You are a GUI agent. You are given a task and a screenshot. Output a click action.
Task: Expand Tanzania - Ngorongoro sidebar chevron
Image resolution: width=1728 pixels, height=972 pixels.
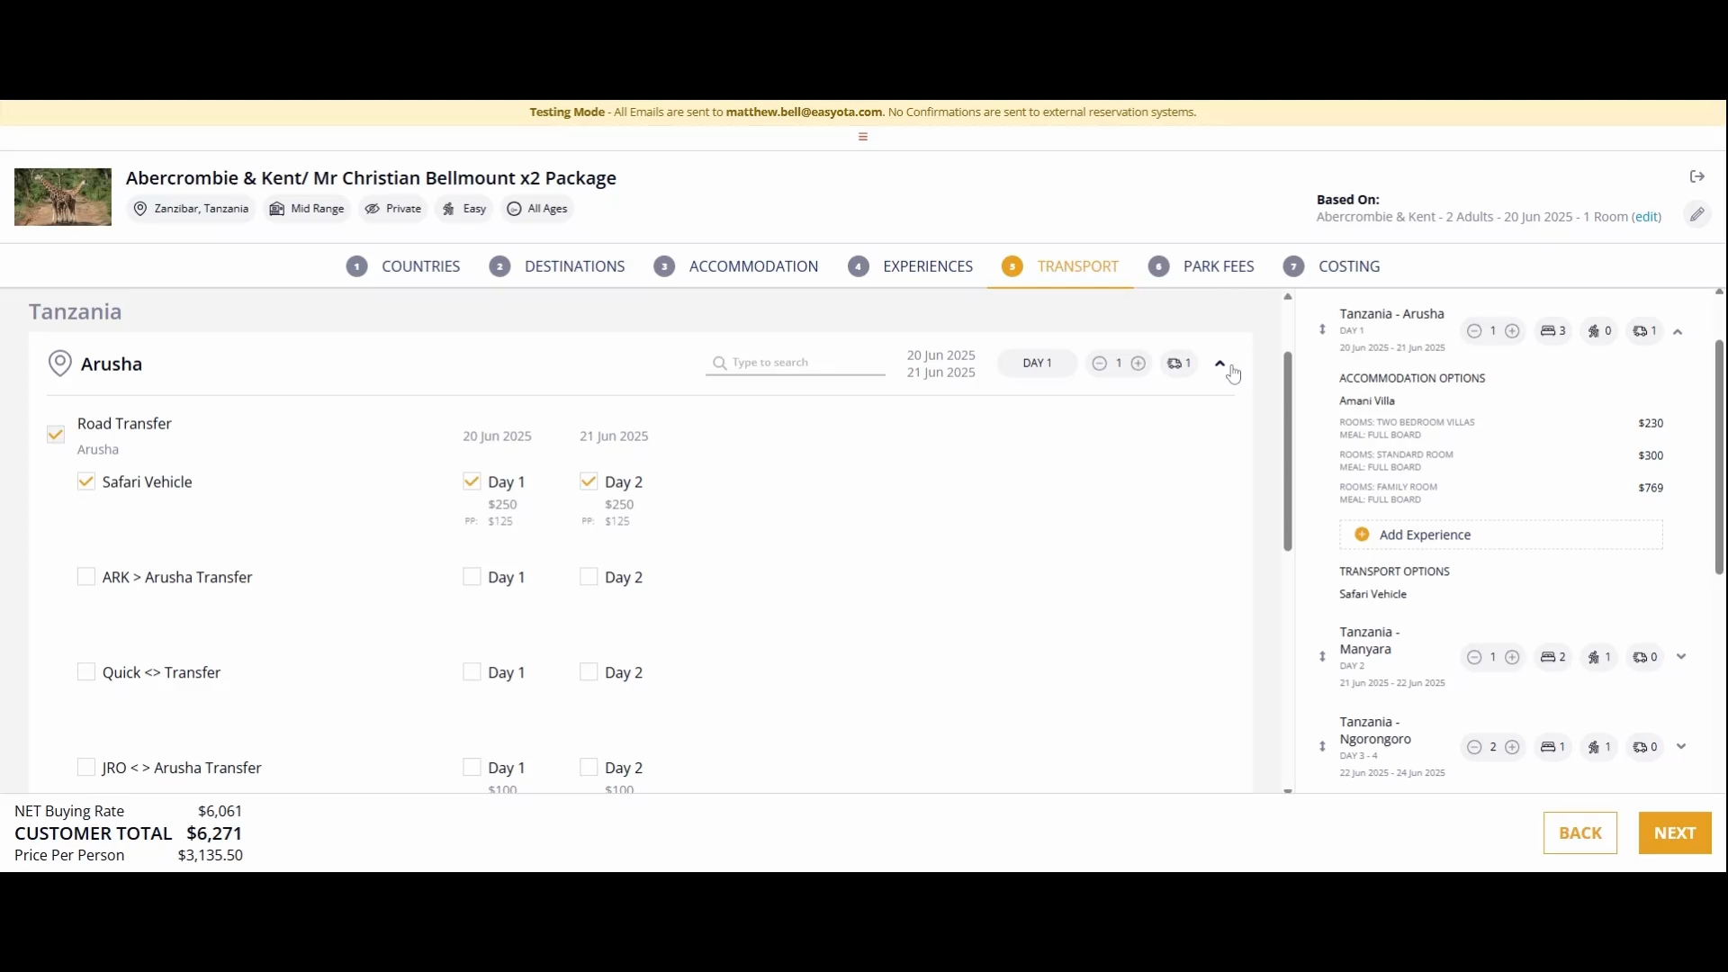point(1681,747)
